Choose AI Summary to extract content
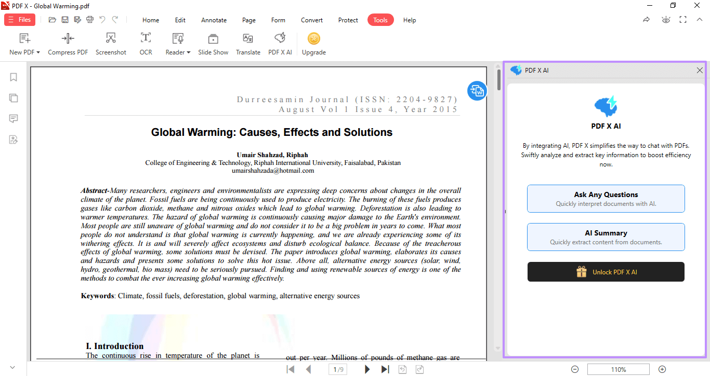Viewport: 710px width, 376px height. (x=606, y=236)
